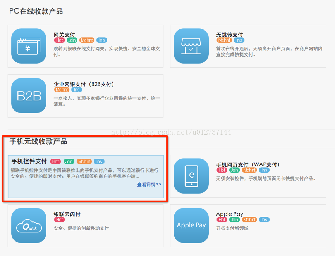Select the B2B payment icon
The image size is (335, 256).
pos(29,96)
